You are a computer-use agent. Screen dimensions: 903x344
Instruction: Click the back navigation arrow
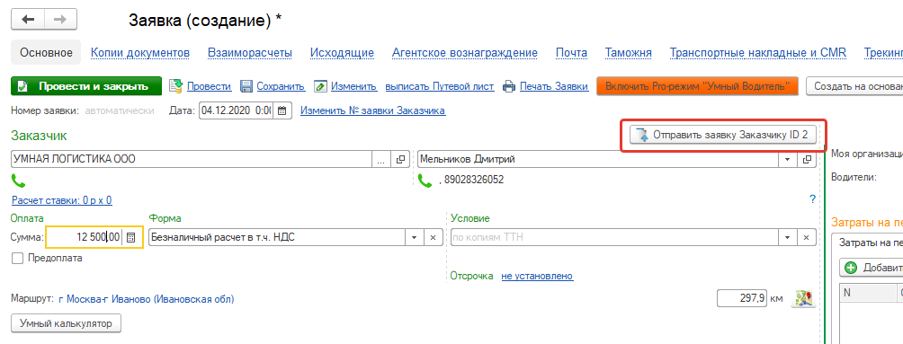[28, 20]
